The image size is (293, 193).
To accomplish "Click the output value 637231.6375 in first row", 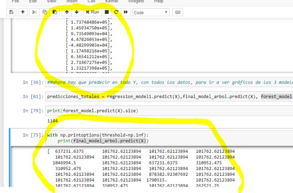I will coord(70,151).
